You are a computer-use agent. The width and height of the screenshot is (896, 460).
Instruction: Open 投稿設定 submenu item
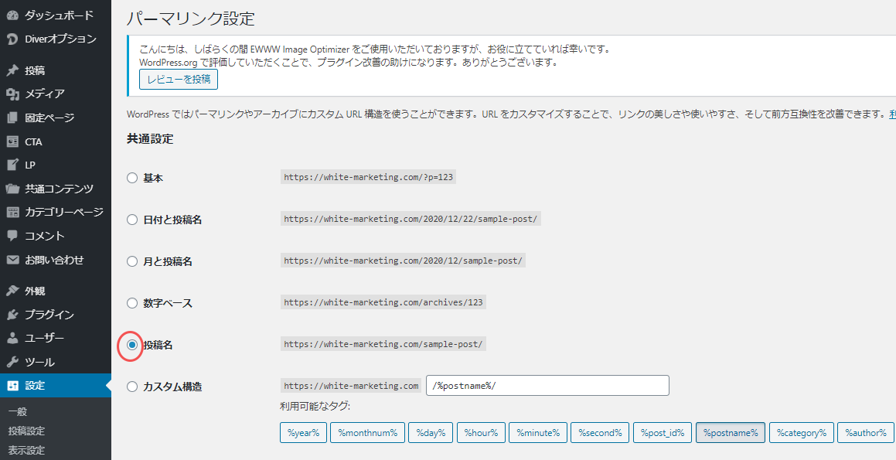(26, 431)
